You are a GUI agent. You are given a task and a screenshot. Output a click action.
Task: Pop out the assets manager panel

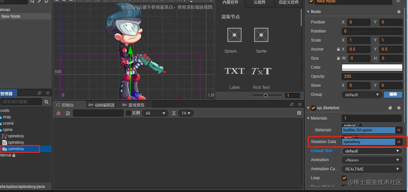[x=40, y=93]
